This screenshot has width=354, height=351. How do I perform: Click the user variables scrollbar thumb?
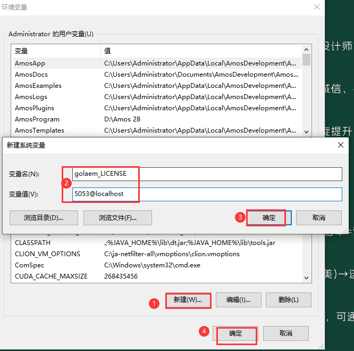[306, 60]
